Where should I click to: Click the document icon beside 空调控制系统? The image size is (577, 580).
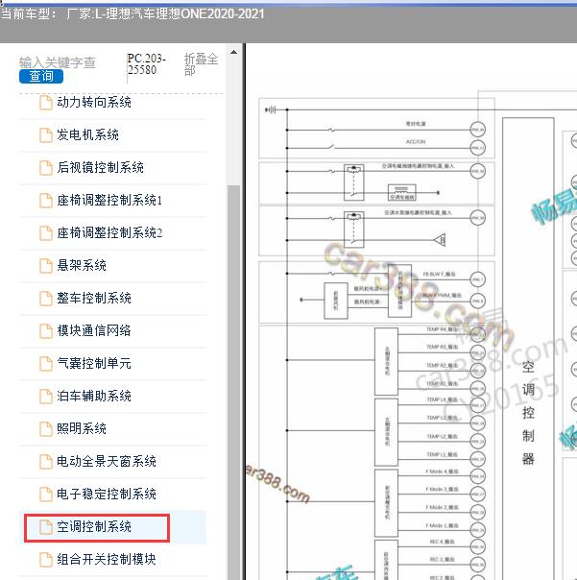coord(46,526)
